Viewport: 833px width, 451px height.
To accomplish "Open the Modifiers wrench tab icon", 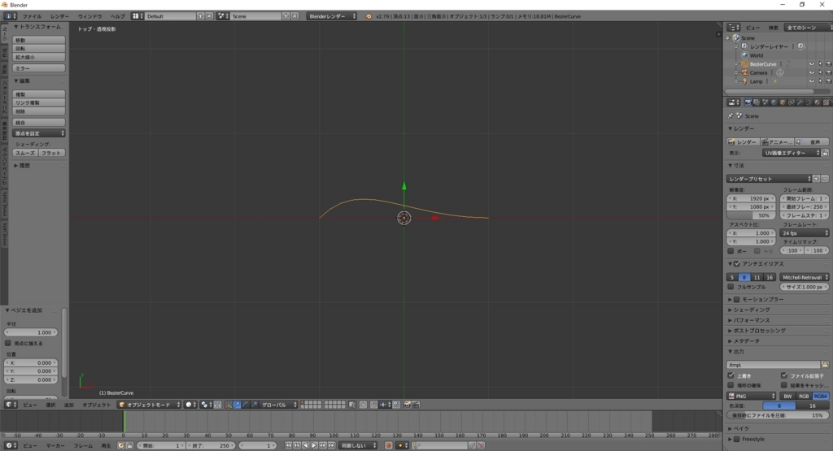I will 800,102.
